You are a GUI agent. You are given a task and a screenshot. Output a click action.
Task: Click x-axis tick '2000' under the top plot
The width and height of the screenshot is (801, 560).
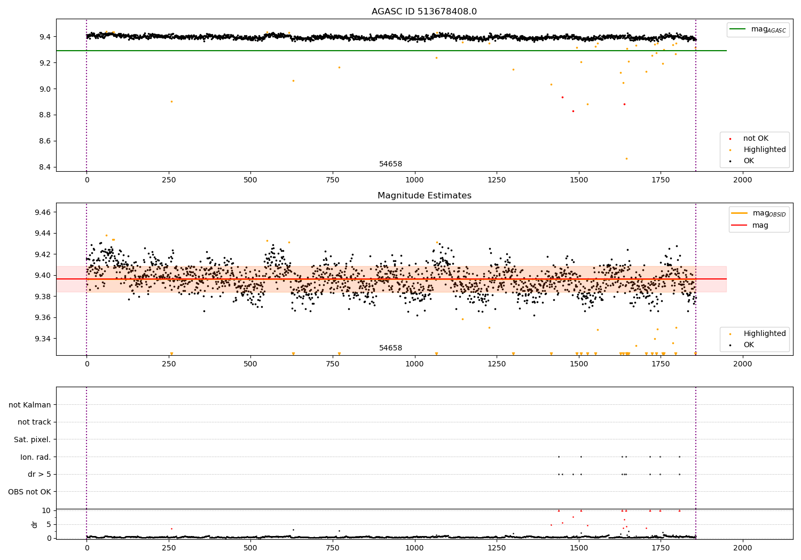[x=742, y=180]
